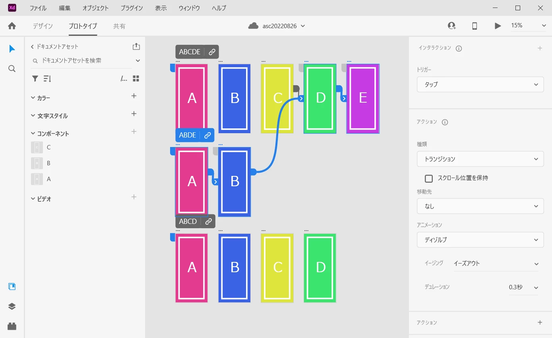Click the link path /... icon
The width and height of the screenshot is (552, 338).
click(124, 78)
